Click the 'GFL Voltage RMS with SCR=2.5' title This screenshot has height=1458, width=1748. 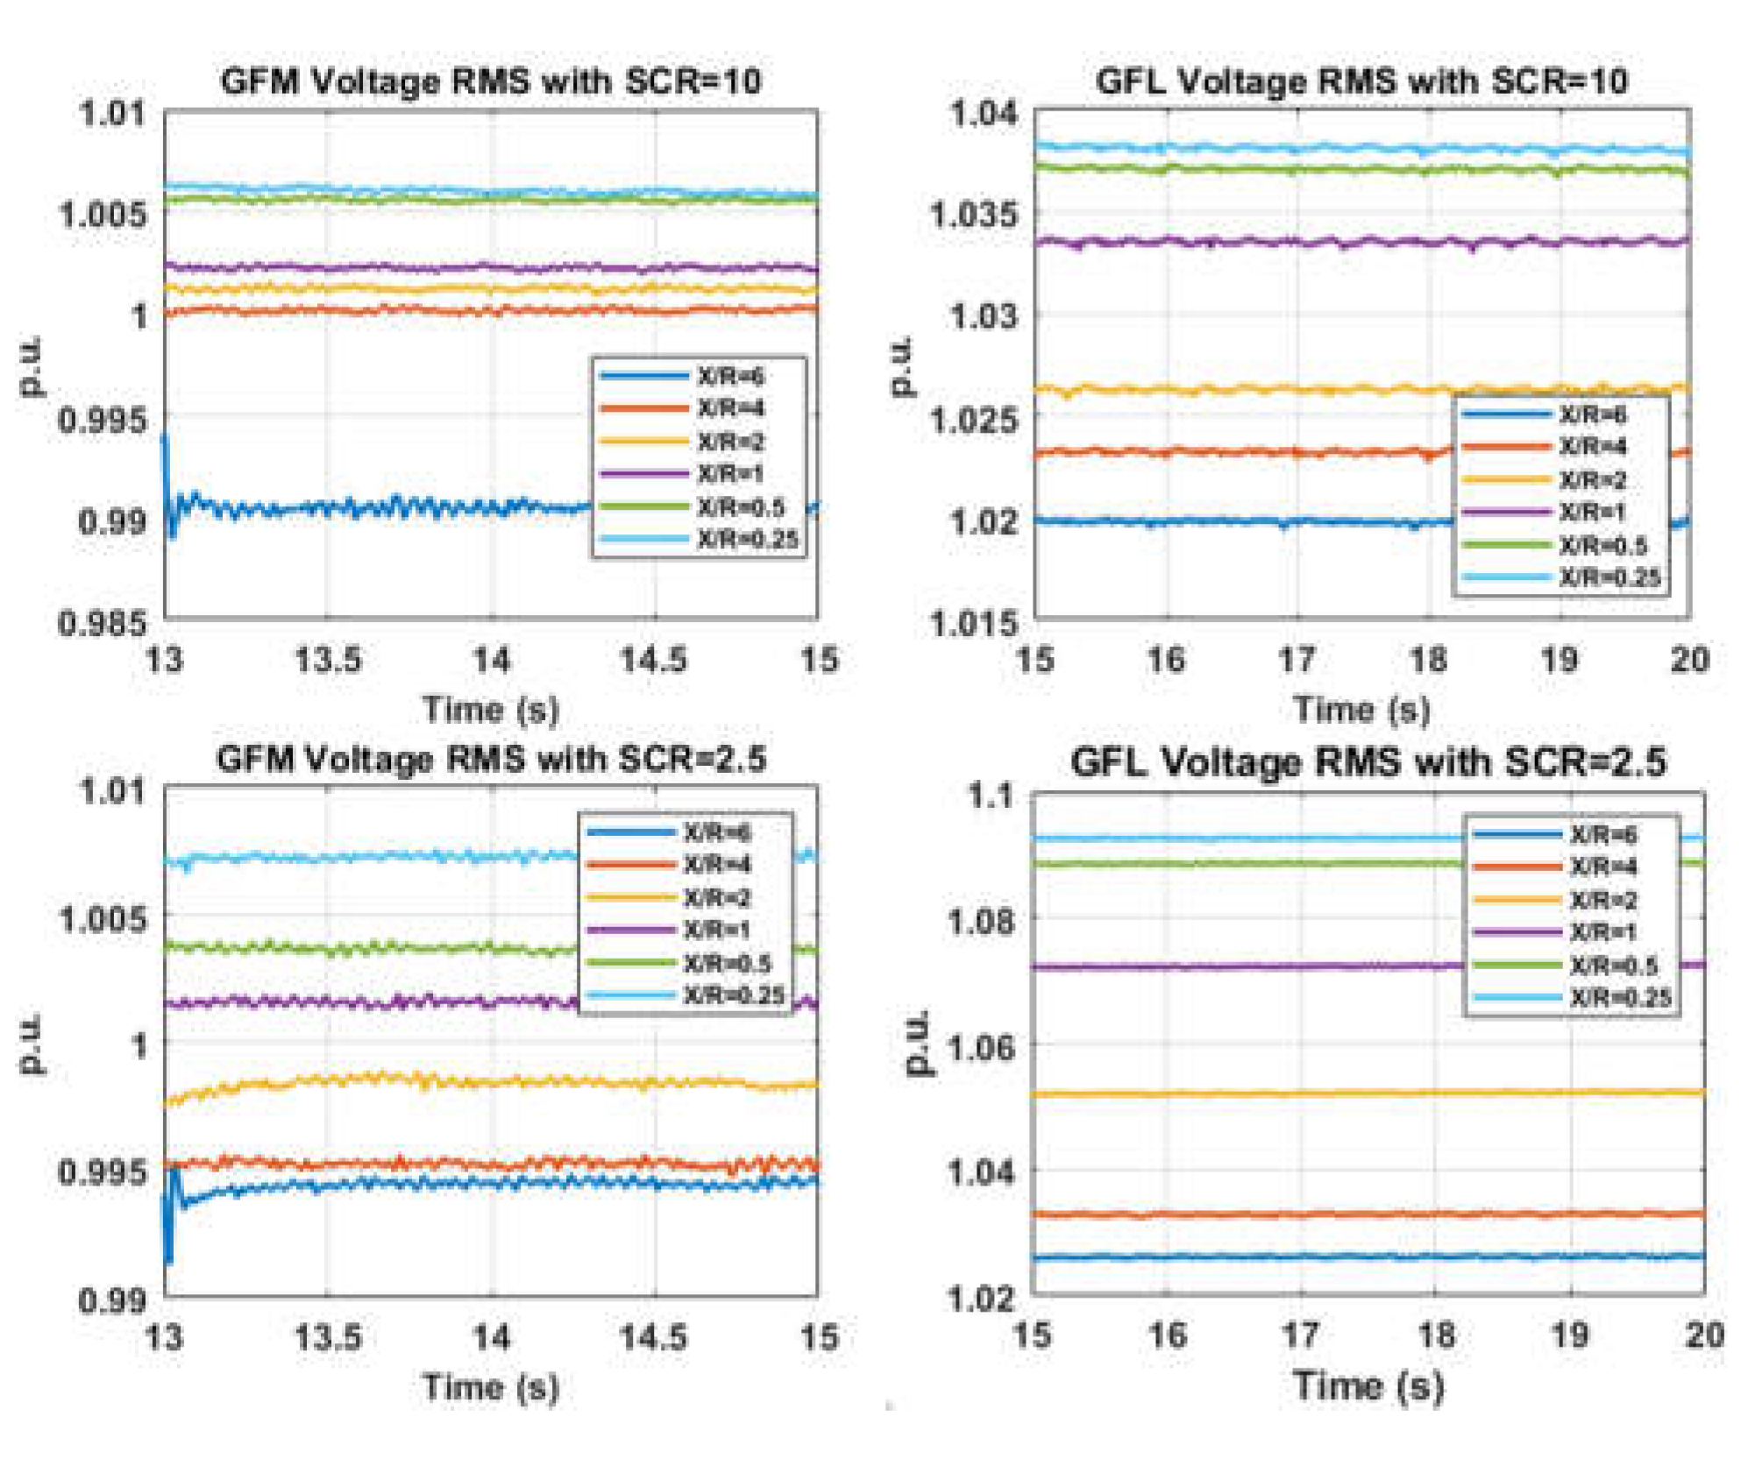1368,761
